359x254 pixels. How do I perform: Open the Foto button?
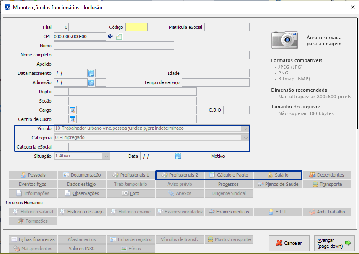[x=131, y=193]
